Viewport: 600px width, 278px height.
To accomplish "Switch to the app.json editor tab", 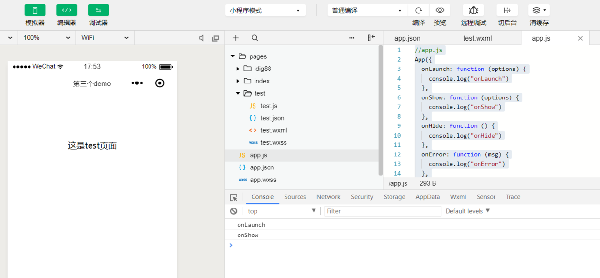I will (x=407, y=38).
